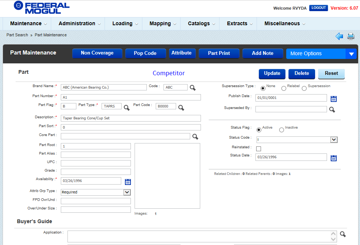The height and width of the screenshot is (245, 360).
Task: Open the Mapping menu
Action: tap(163, 24)
